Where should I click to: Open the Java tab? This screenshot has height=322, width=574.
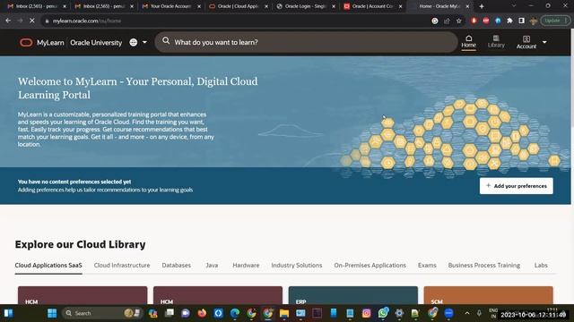[x=212, y=266]
